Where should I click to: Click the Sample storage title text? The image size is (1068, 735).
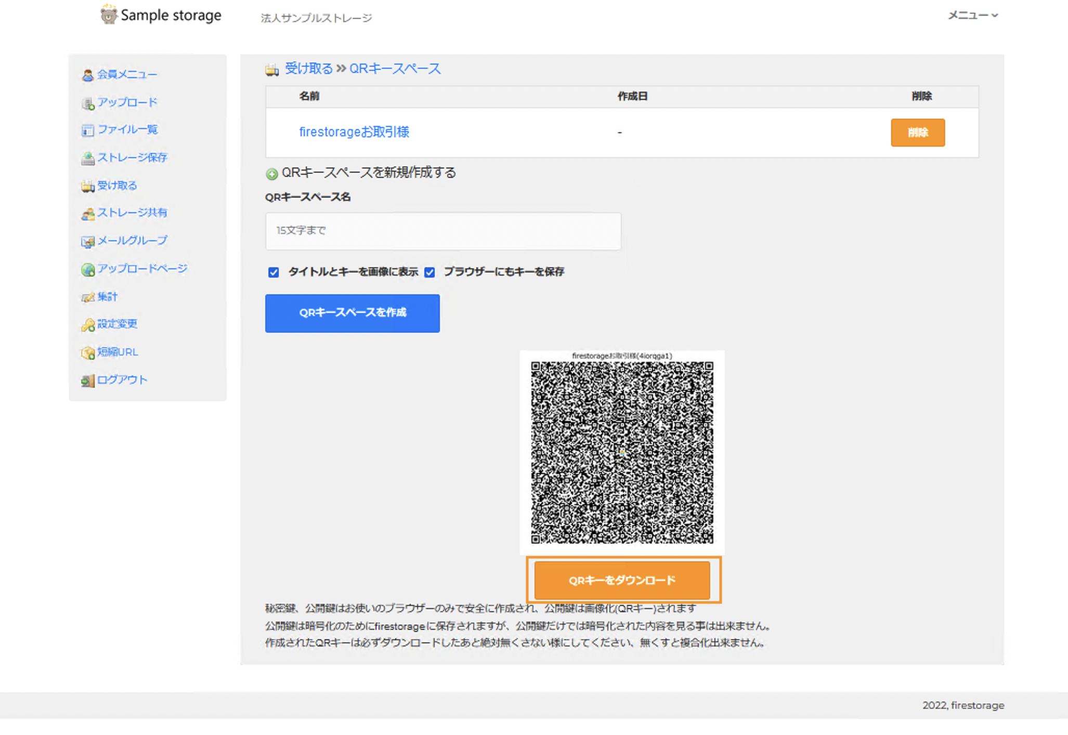click(x=171, y=15)
